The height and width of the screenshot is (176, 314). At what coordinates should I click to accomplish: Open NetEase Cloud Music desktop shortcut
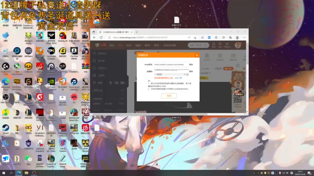pos(85,129)
